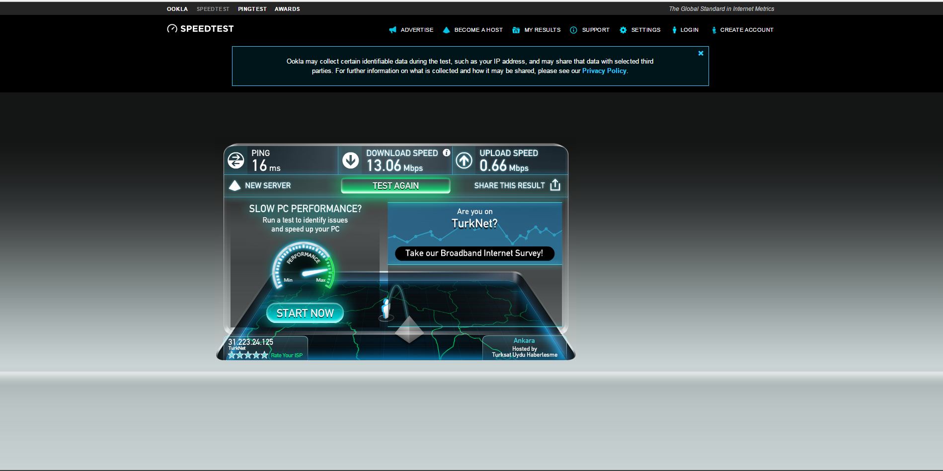The width and height of the screenshot is (943, 471).
Task: Click the share result upload icon
Action: point(555,185)
